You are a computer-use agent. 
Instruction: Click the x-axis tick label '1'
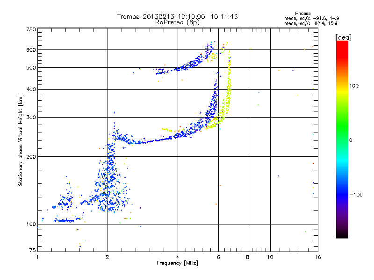pos(37,257)
